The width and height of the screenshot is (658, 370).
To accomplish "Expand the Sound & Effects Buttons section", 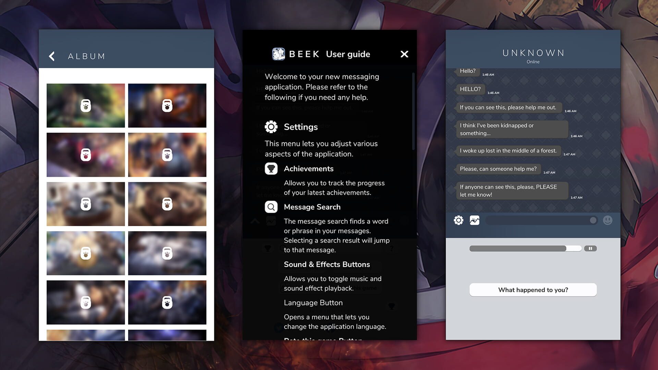I will coord(327,264).
